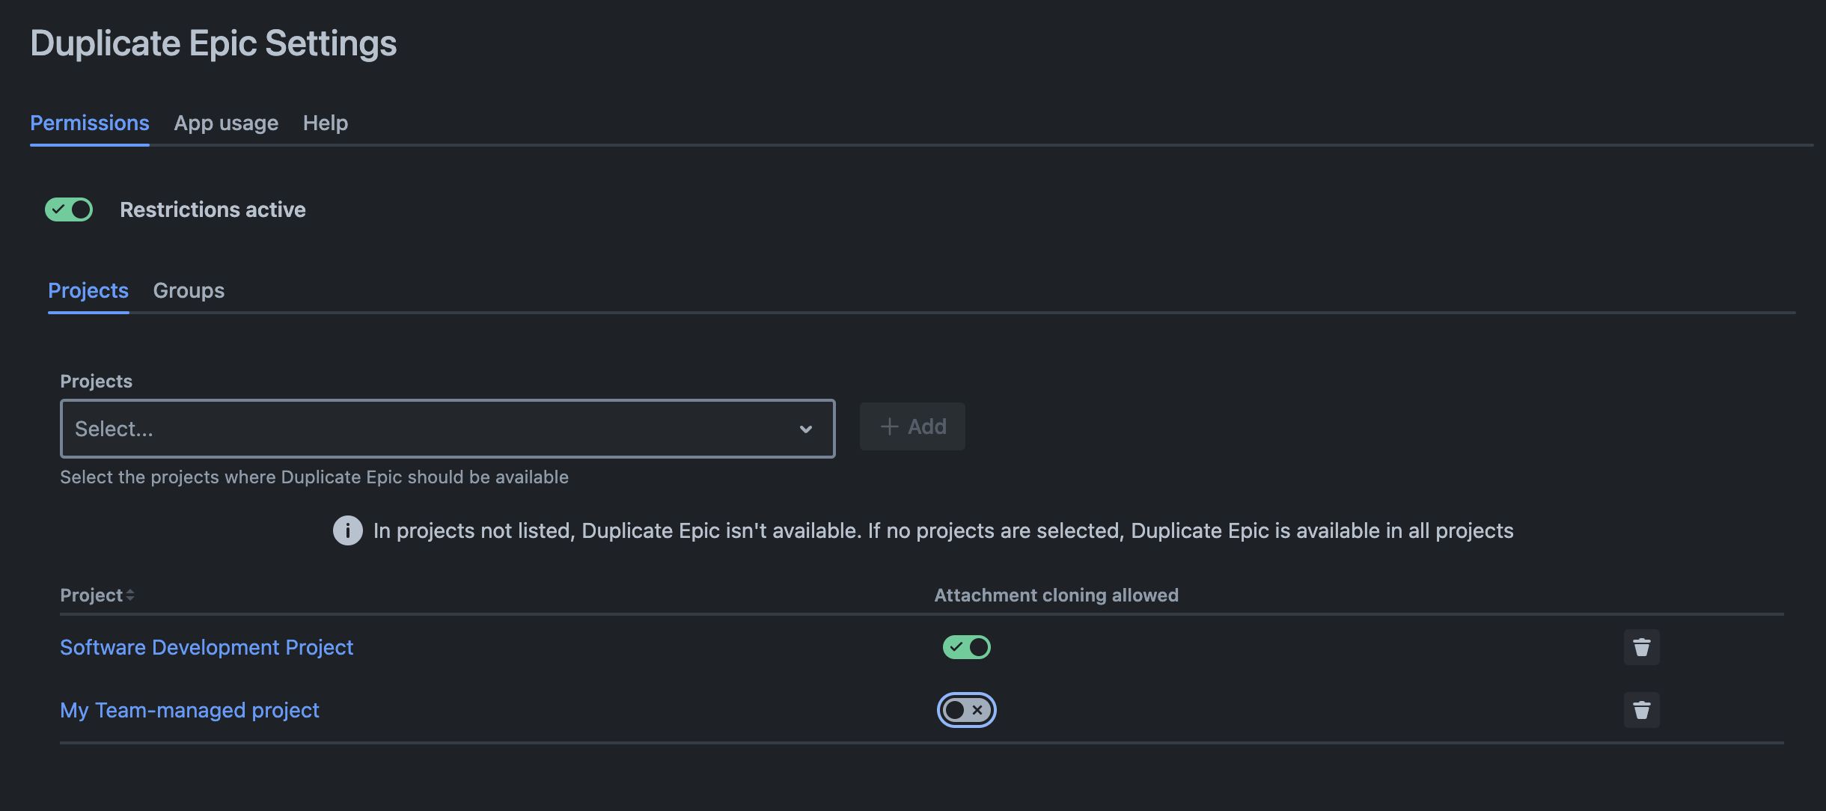
Task: Remove My Team-managed project via trash icon
Action: 1641,710
